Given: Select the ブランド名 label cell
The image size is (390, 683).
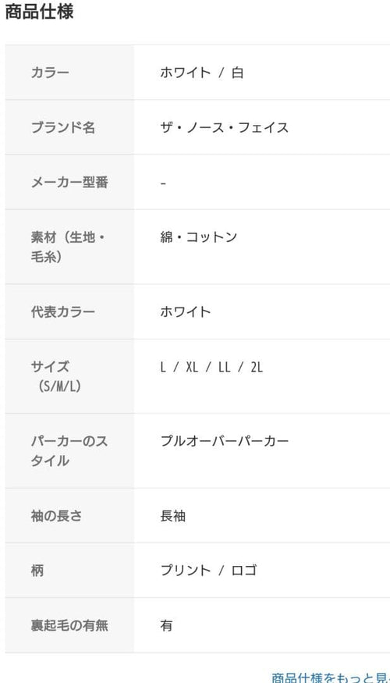Looking at the screenshot, I should (62, 127).
